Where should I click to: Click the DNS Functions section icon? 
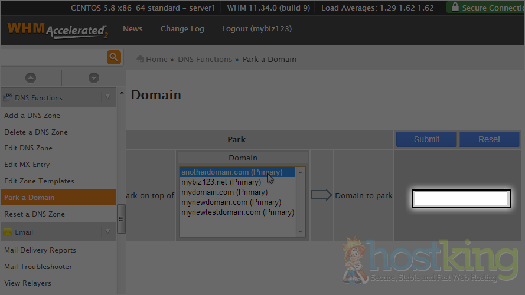8,97
